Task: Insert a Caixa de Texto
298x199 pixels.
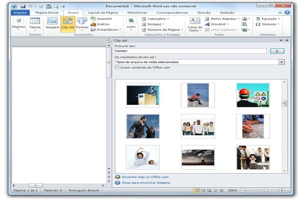Action: click(x=195, y=25)
